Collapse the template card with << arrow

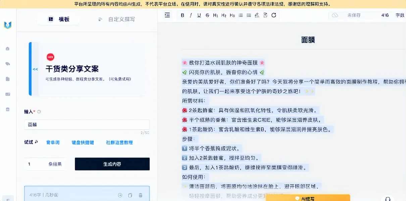tap(35, 69)
